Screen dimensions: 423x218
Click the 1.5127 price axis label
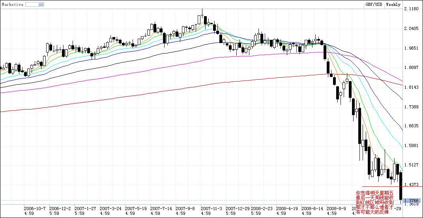point(411,165)
